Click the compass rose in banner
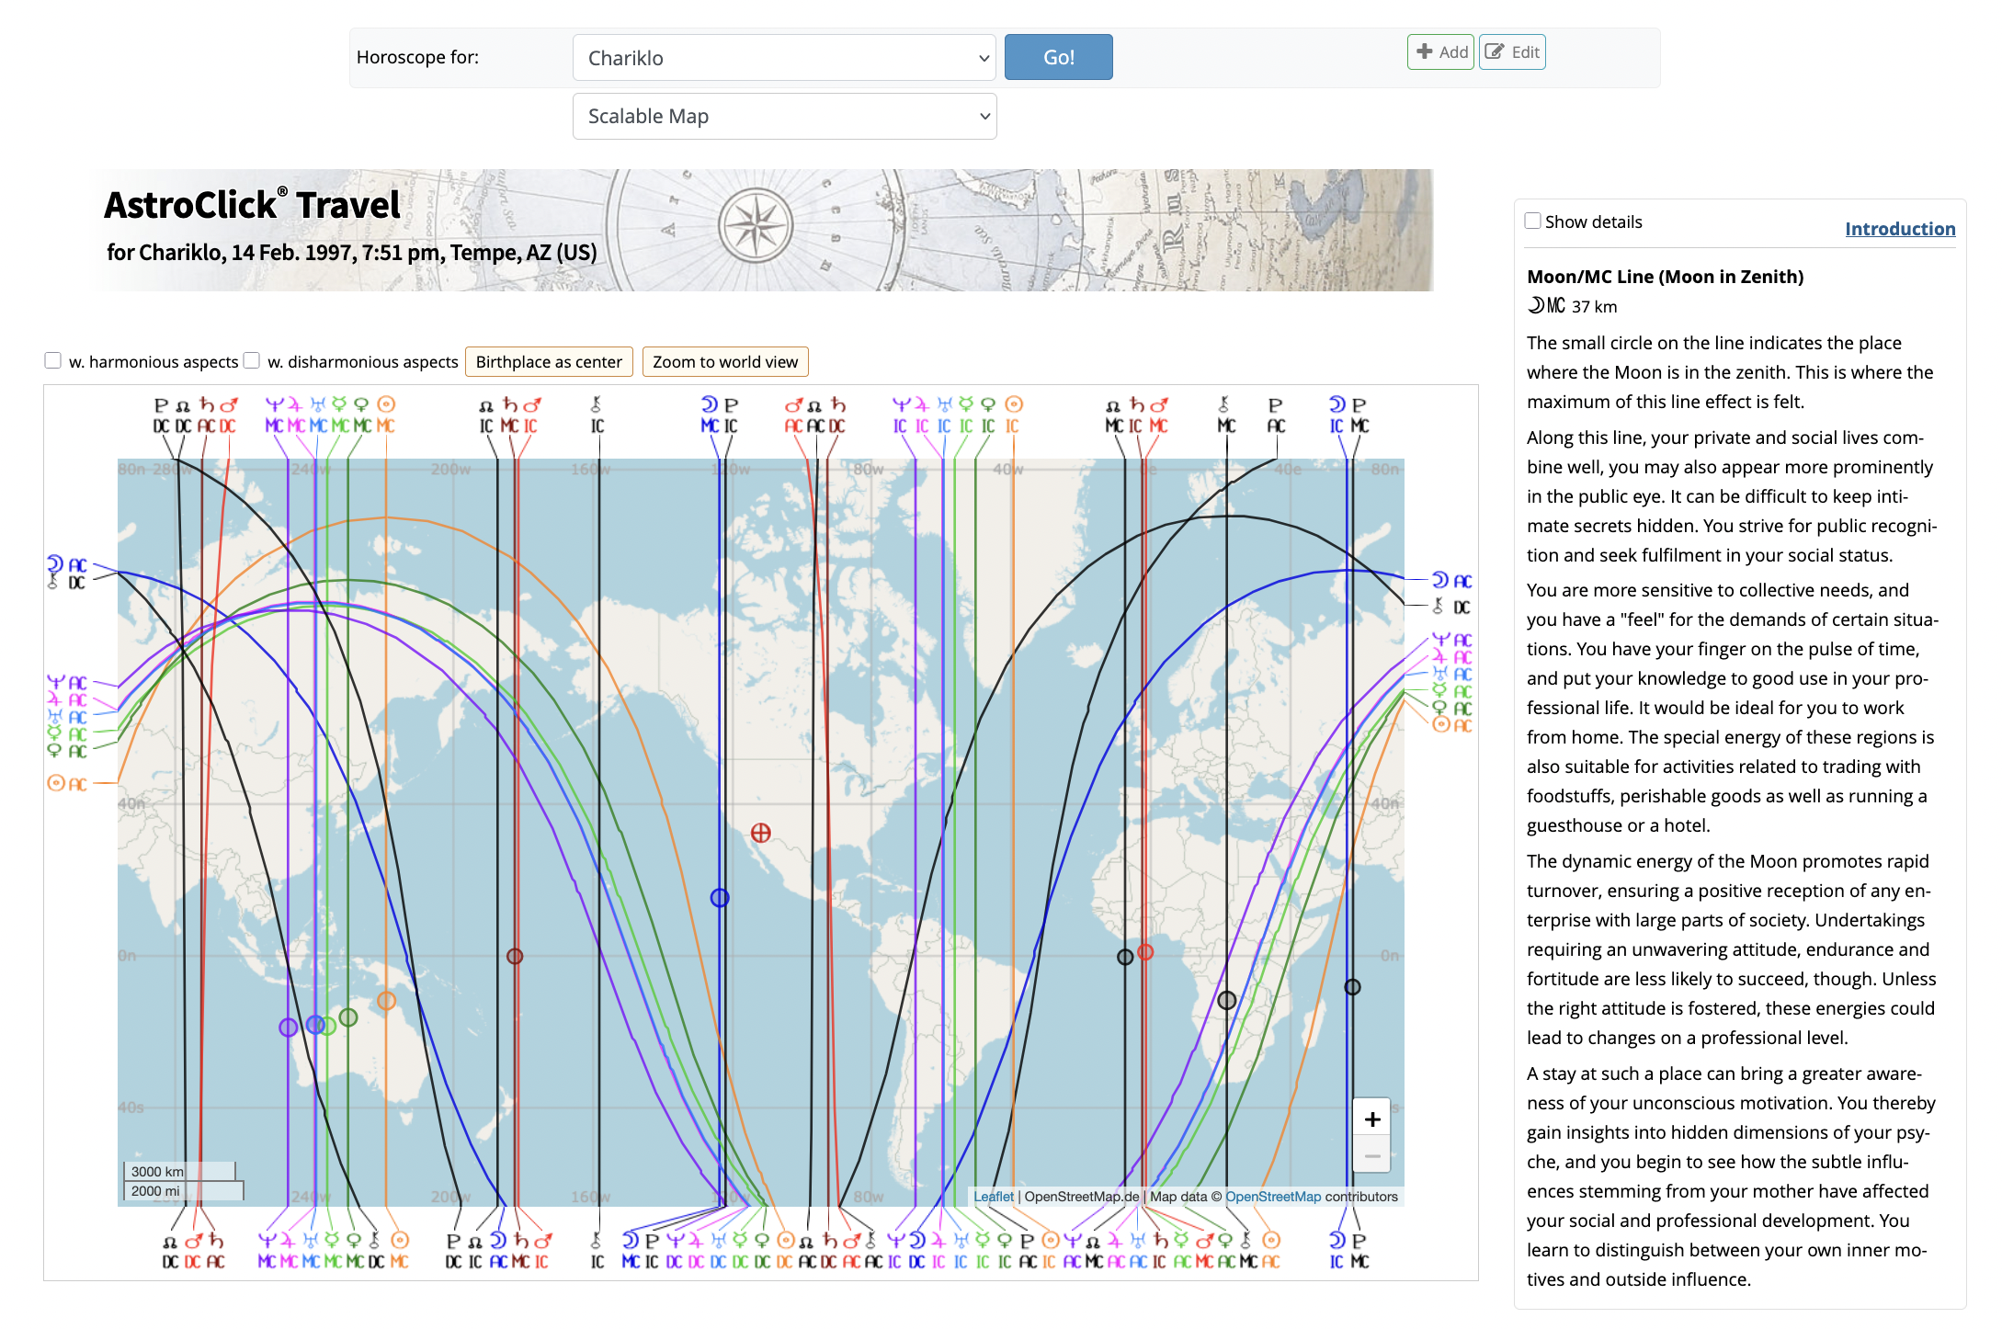 tap(755, 226)
